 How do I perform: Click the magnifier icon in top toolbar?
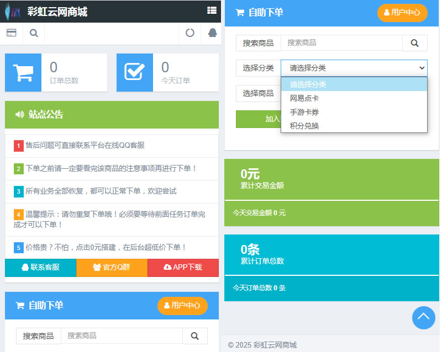(x=34, y=33)
